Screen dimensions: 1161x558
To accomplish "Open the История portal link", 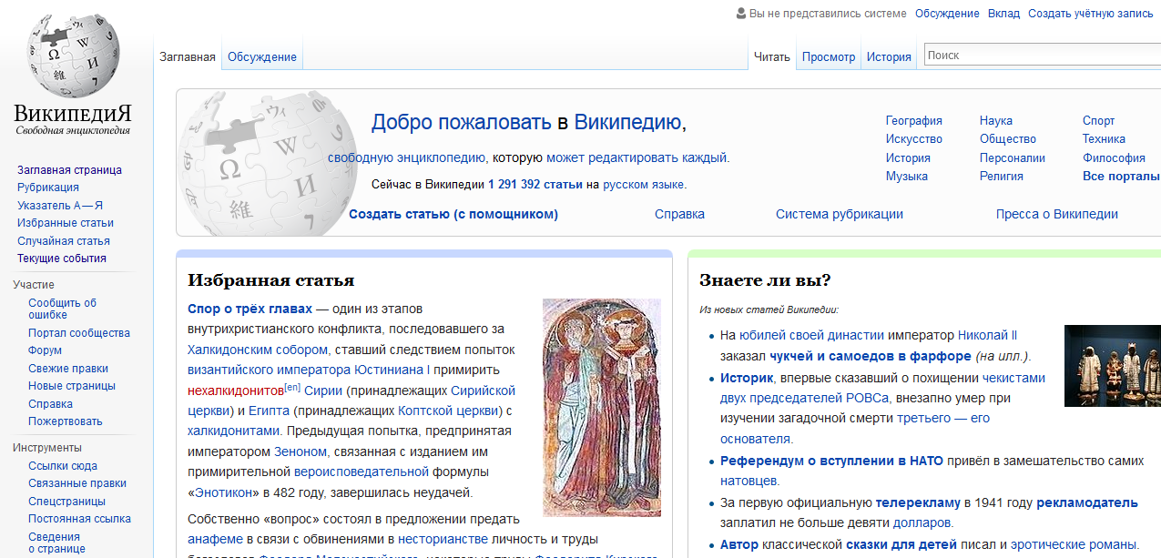I will pos(908,158).
